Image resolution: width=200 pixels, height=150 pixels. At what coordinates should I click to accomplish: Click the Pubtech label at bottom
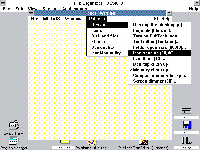point(64,147)
